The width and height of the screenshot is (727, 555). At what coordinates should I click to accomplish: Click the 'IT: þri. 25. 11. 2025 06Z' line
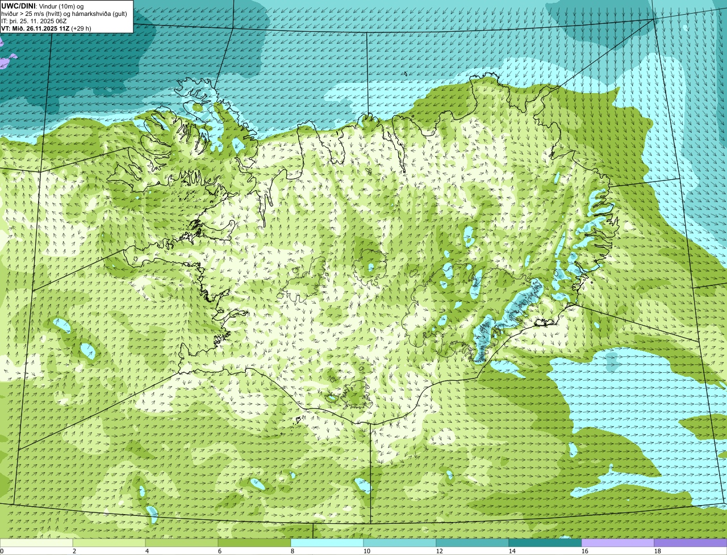[x=34, y=20]
